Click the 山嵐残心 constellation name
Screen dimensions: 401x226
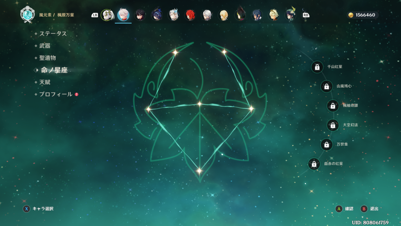(344, 86)
